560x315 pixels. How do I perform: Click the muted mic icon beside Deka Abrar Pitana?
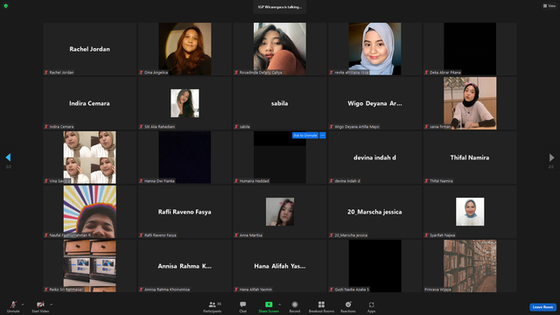tap(426, 73)
